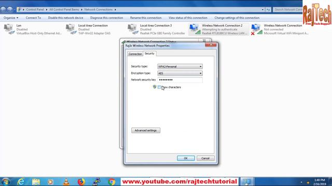Open the network computers taskbar icon

pyautogui.click(x=96, y=181)
